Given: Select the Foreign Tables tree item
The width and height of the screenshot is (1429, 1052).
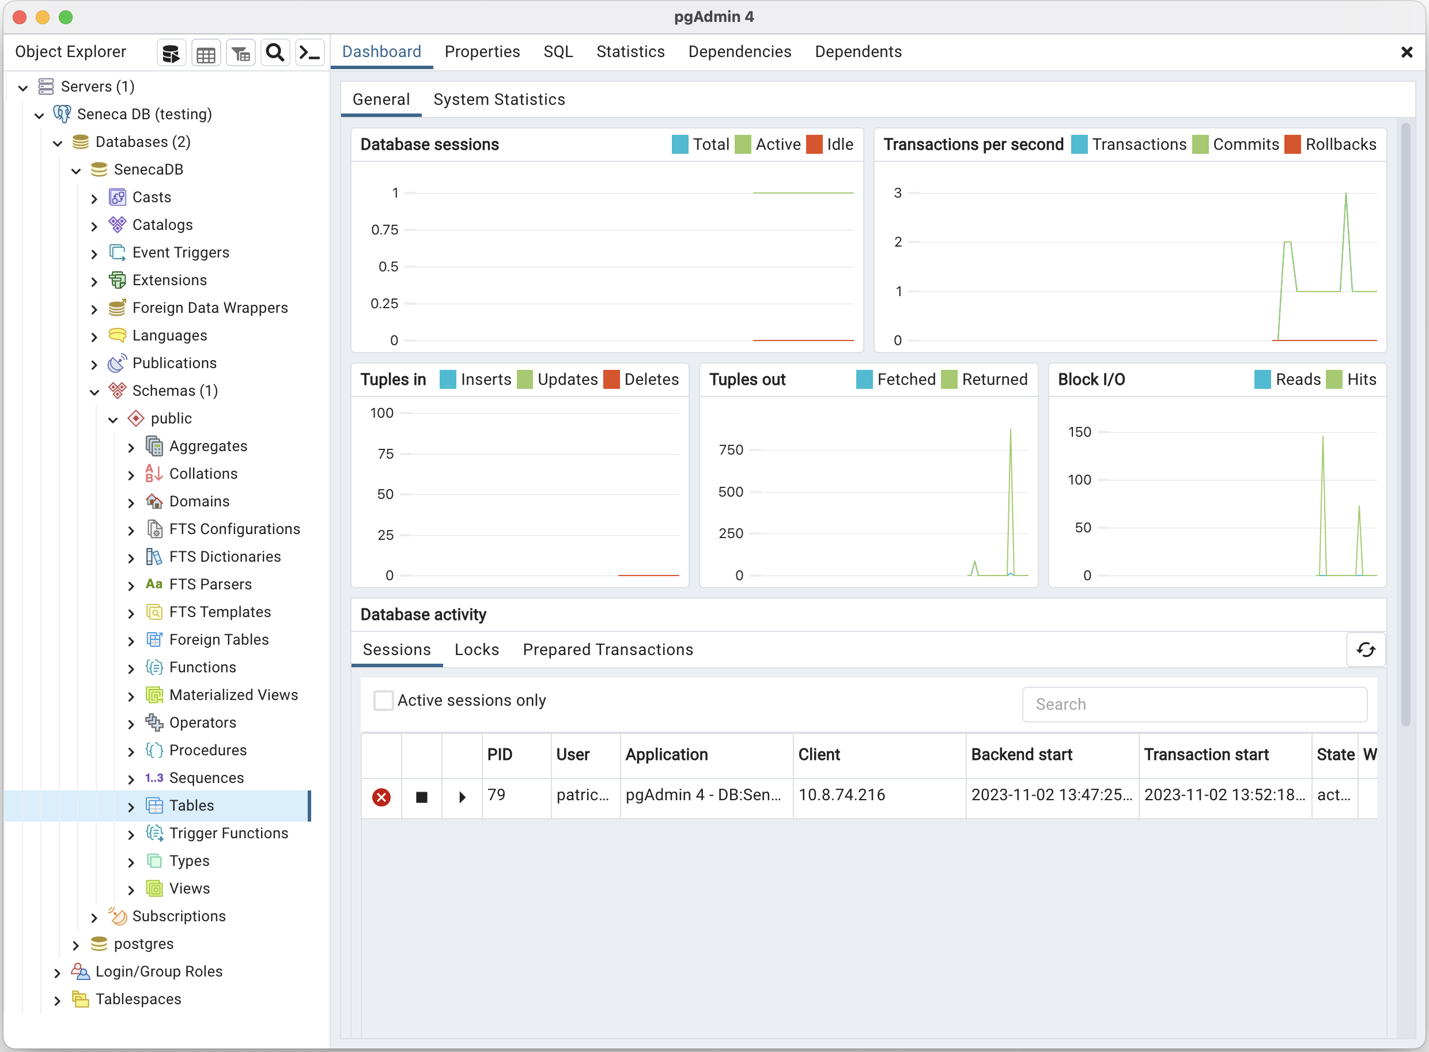Looking at the screenshot, I should click(x=218, y=639).
